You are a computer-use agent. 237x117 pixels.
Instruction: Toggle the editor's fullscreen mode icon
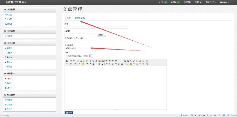[x=147, y=61]
